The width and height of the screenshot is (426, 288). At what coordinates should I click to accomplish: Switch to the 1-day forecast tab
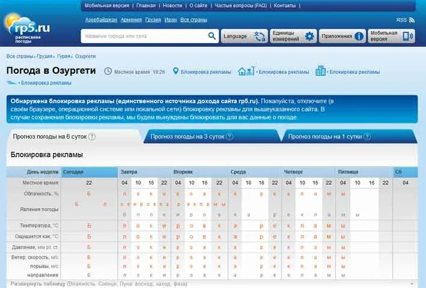point(349,136)
